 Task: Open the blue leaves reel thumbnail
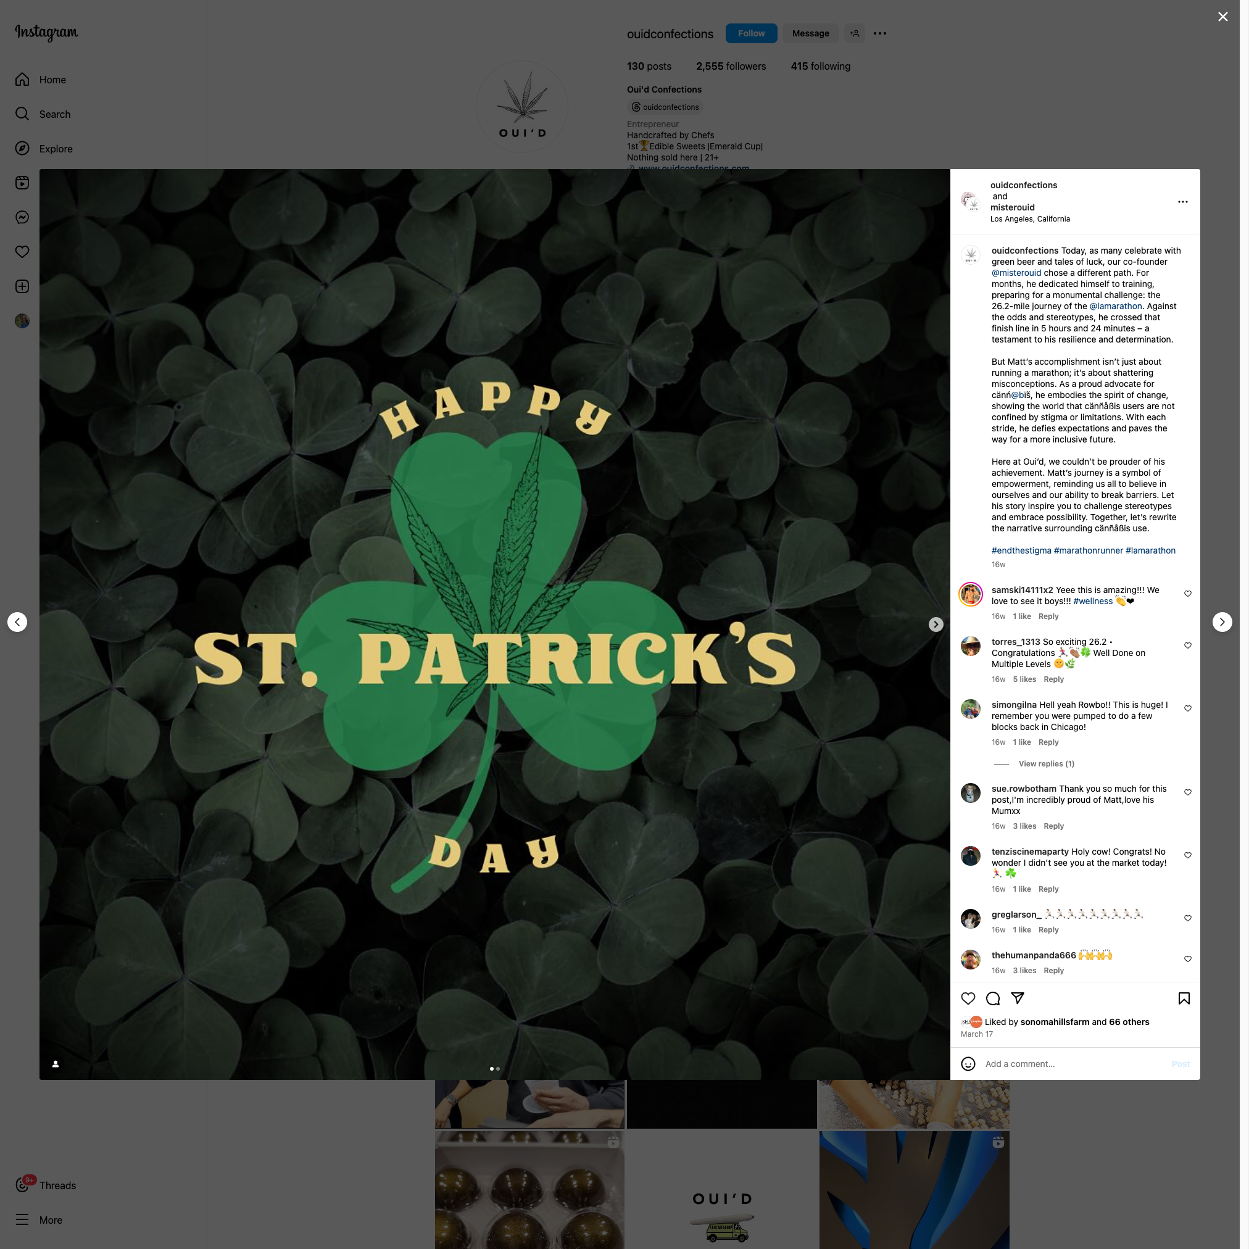click(x=913, y=1190)
